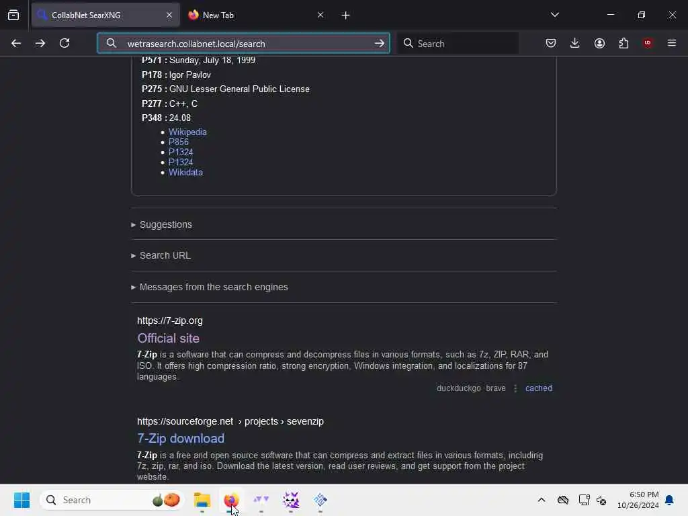Click the Firefox back arrow button
The width and height of the screenshot is (688, 516).
[x=16, y=43]
